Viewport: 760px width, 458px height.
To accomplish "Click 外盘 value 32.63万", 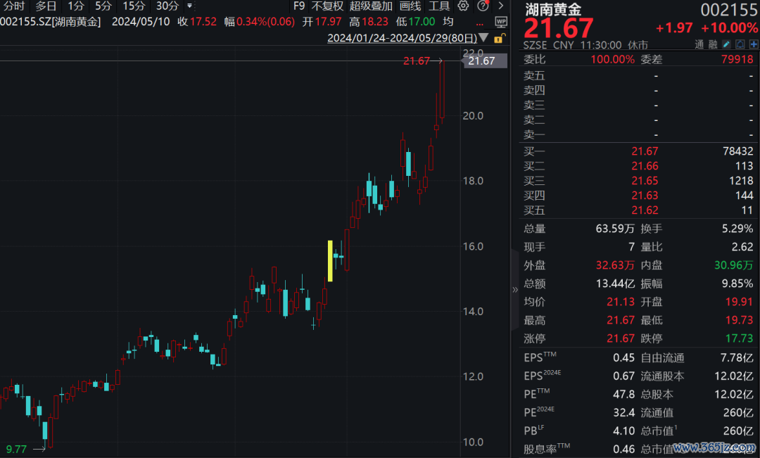I will pyautogui.click(x=615, y=266).
